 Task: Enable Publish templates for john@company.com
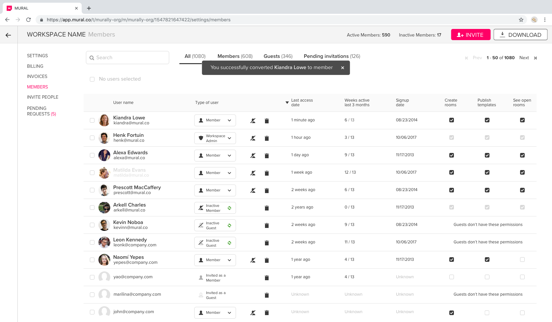[487, 313]
